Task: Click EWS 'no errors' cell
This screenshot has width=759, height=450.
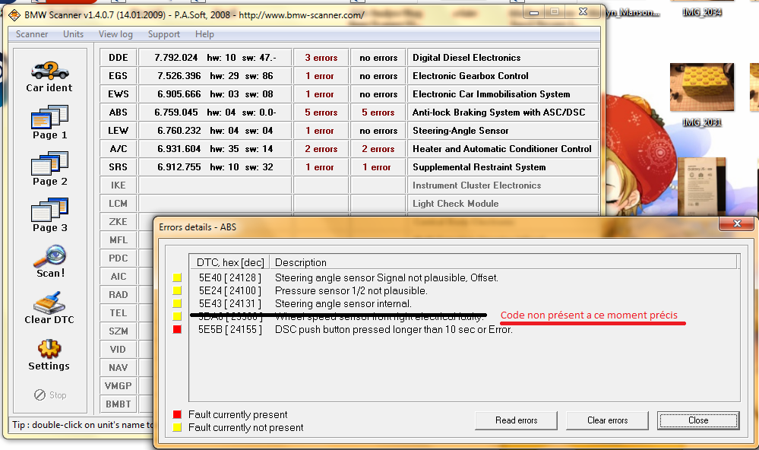Action: (x=378, y=94)
